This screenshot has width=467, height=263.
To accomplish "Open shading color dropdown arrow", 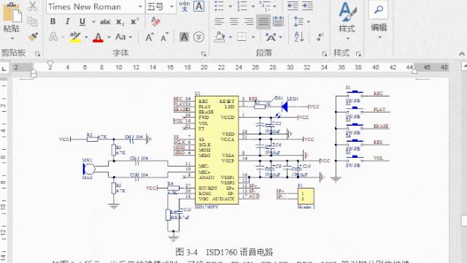I will pyautogui.click(x=231, y=37).
